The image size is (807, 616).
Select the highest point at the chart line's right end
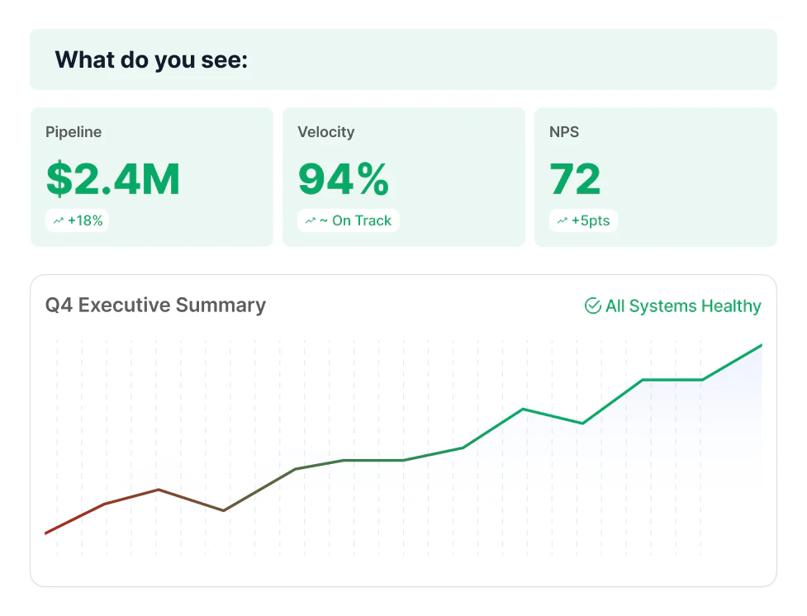click(761, 345)
